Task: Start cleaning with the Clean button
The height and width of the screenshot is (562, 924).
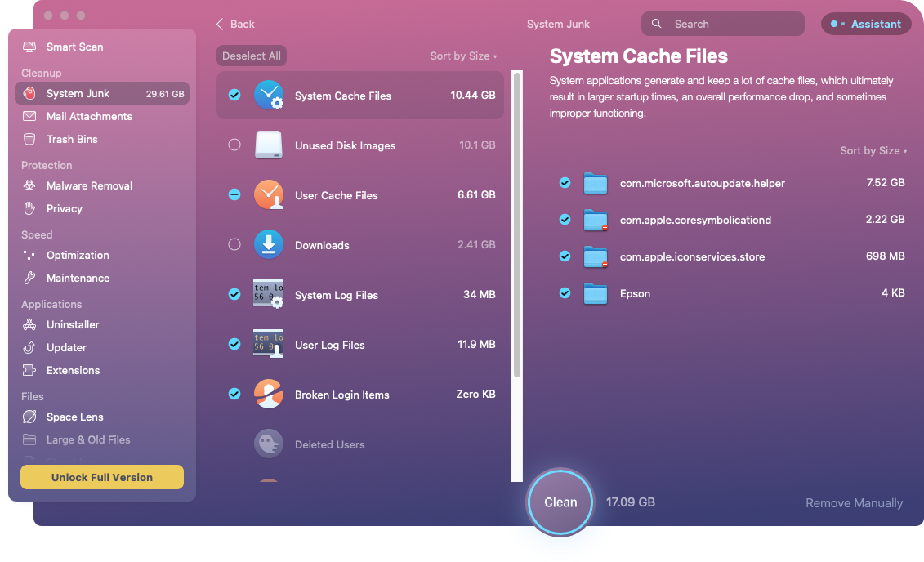Action: point(560,502)
